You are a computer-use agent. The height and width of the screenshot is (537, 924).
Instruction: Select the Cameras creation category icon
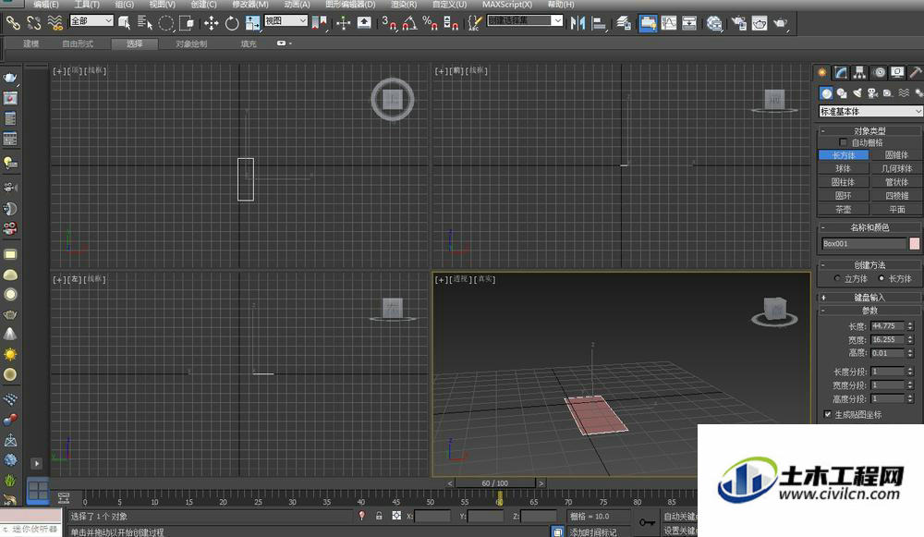click(x=873, y=93)
